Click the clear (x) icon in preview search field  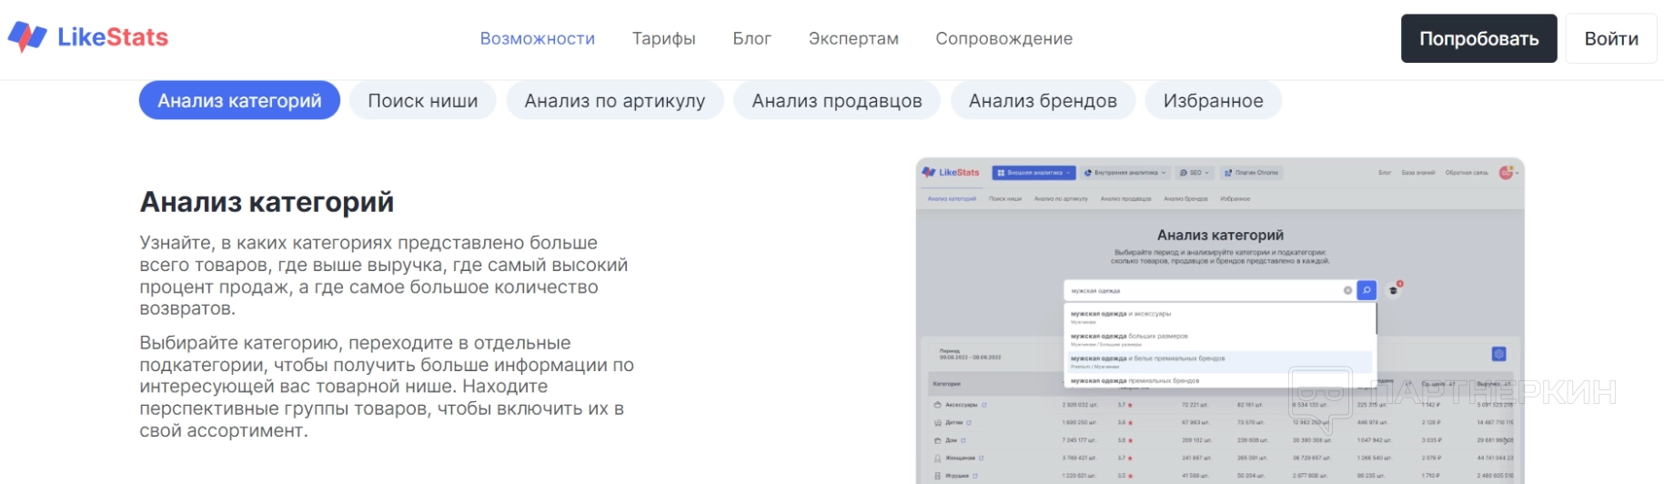click(1347, 290)
